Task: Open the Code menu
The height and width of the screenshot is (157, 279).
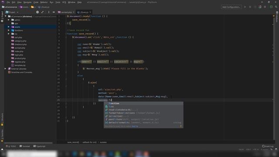Action: pos(36,2)
